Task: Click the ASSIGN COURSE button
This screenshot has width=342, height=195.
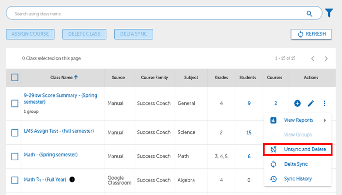Action: click(30, 34)
